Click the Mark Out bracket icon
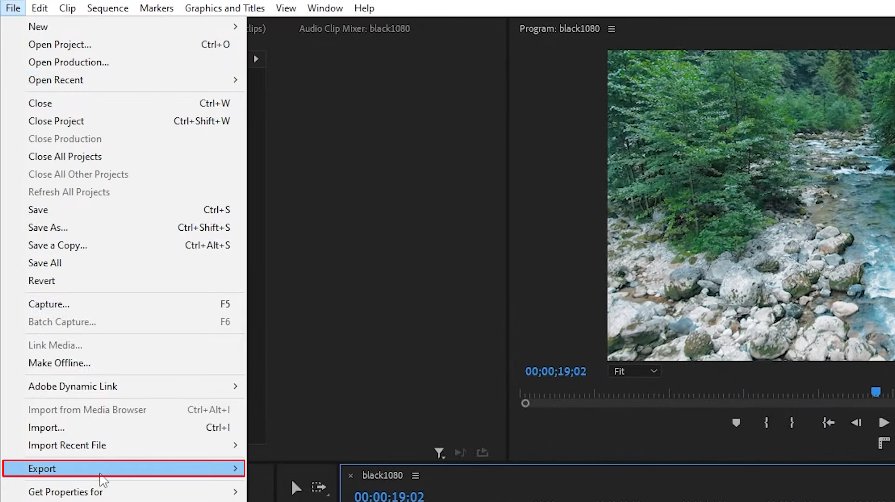Screen dimensions: 895x502 click(791, 423)
